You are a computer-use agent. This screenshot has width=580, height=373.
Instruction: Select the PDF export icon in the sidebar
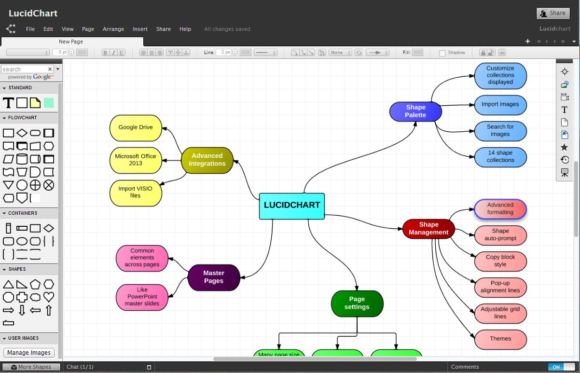point(564,135)
